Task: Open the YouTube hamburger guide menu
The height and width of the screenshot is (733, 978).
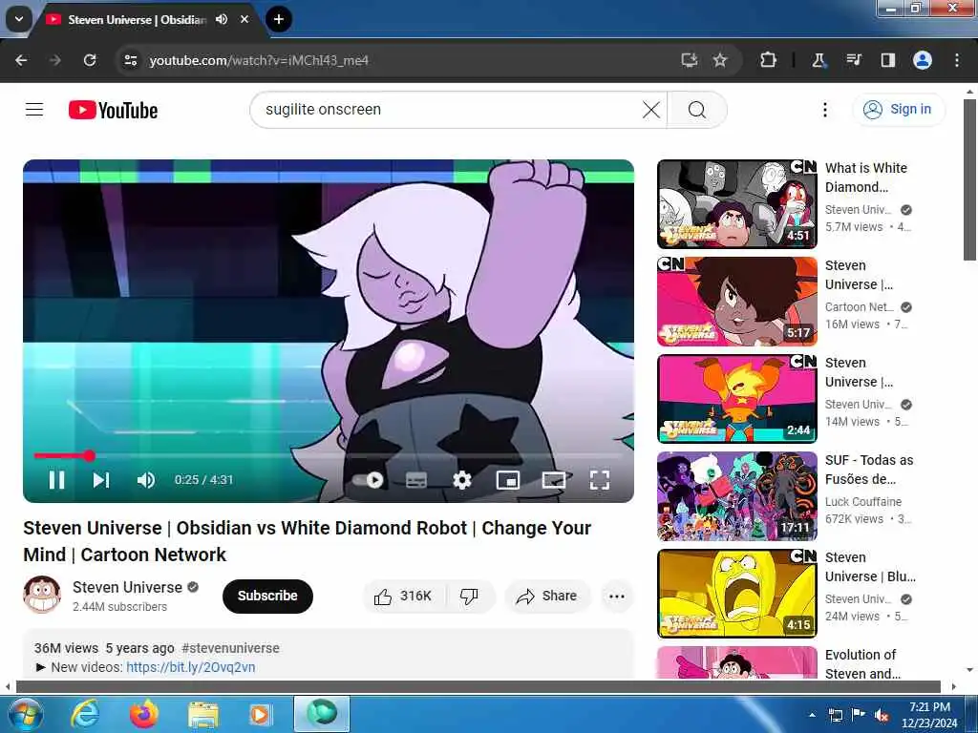Action: point(34,110)
